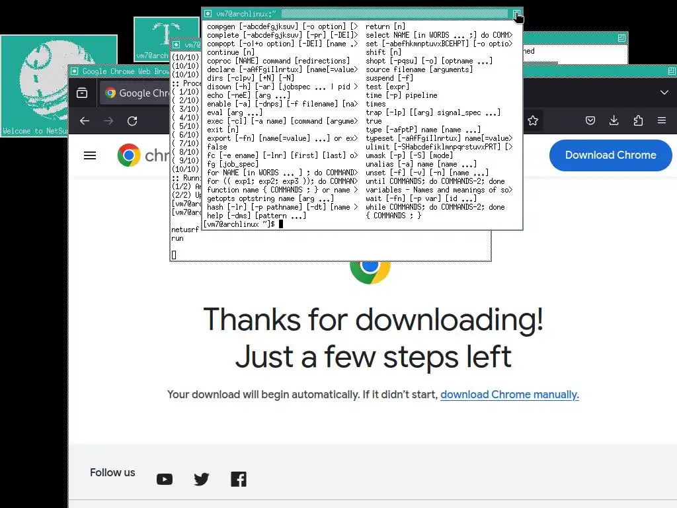This screenshot has width=677, height=508.
Task: Open the browser Downloads panel
Action: (614, 120)
